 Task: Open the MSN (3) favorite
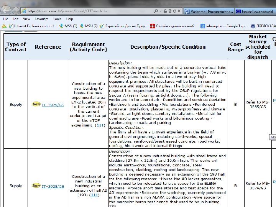coord(68,26)
